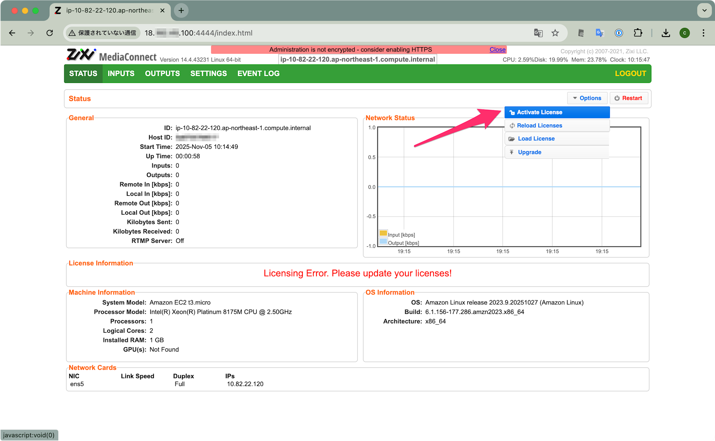This screenshot has width=715, height=441.
Task: Bookmark this page with the star icon
Action: [555, 33]
